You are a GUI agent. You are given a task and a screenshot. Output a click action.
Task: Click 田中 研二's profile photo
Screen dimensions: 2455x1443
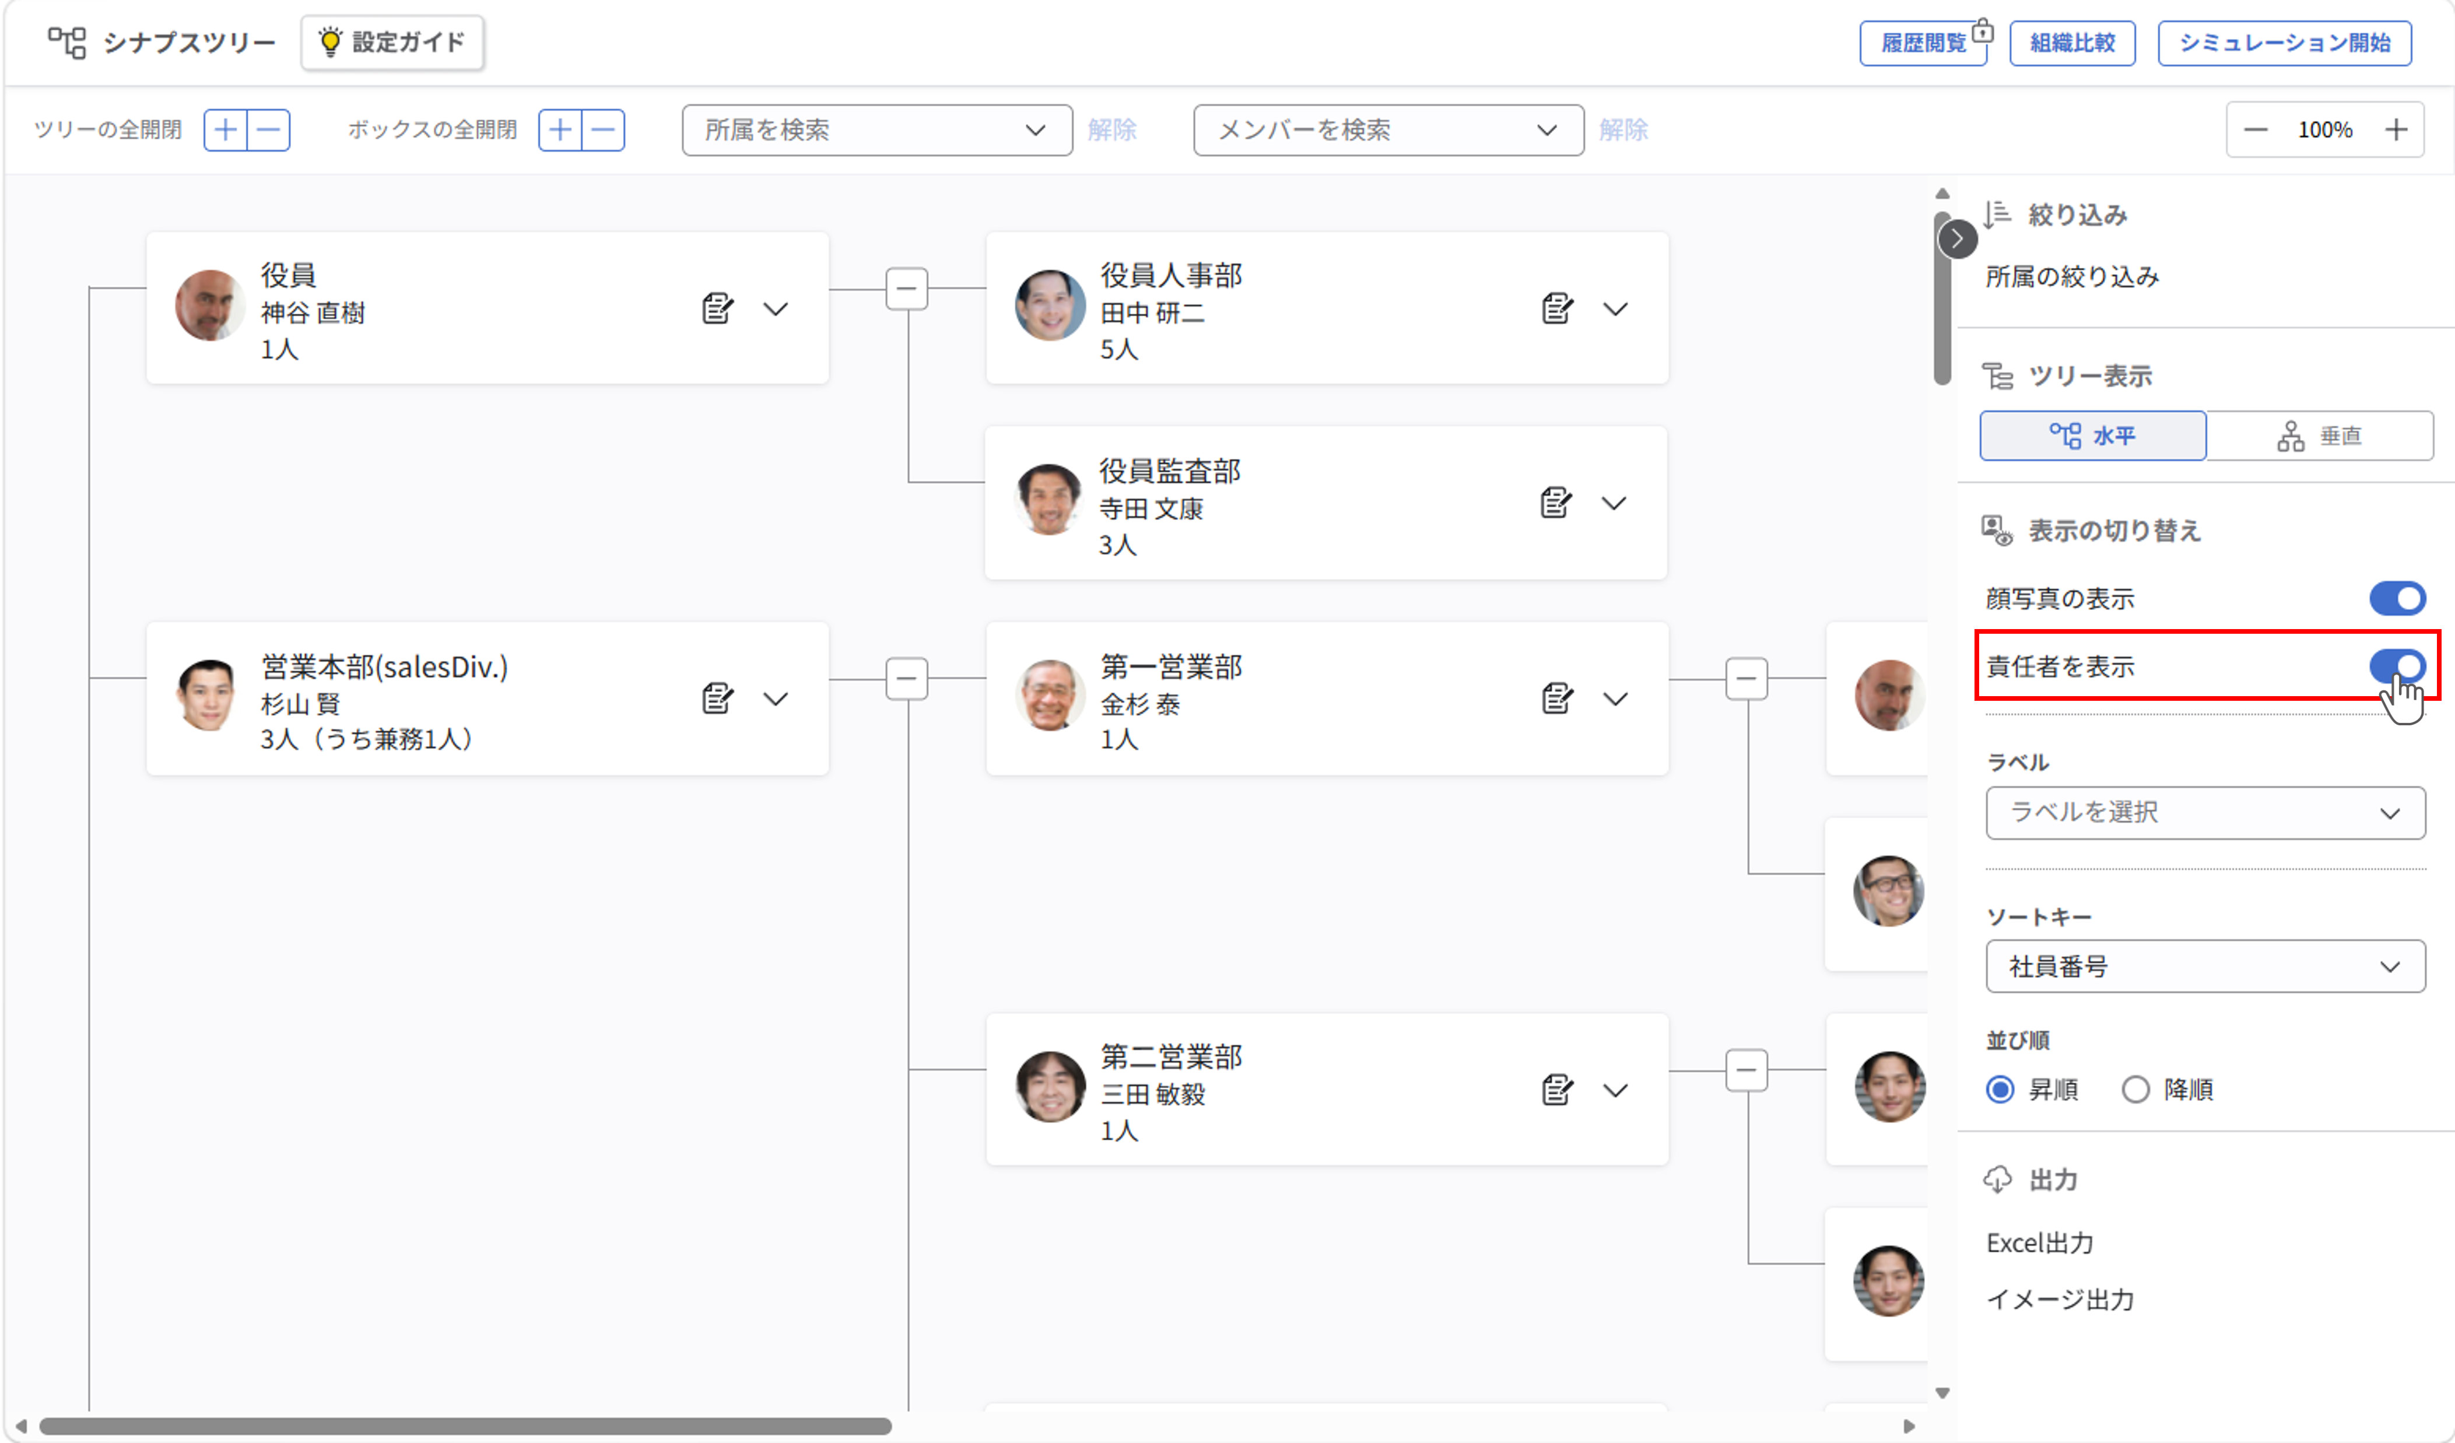1050,306
